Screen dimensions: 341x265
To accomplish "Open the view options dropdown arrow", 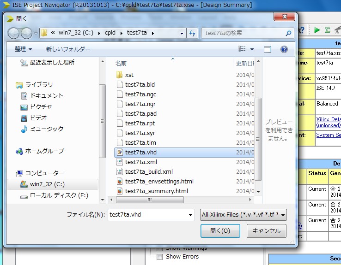I will point(252,49).
